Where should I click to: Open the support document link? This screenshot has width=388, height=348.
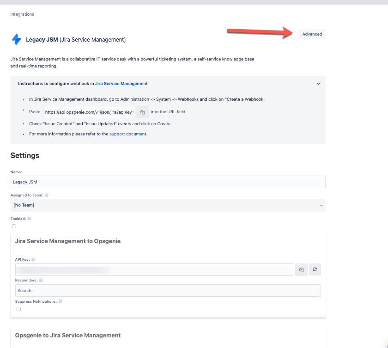(127, 134)
